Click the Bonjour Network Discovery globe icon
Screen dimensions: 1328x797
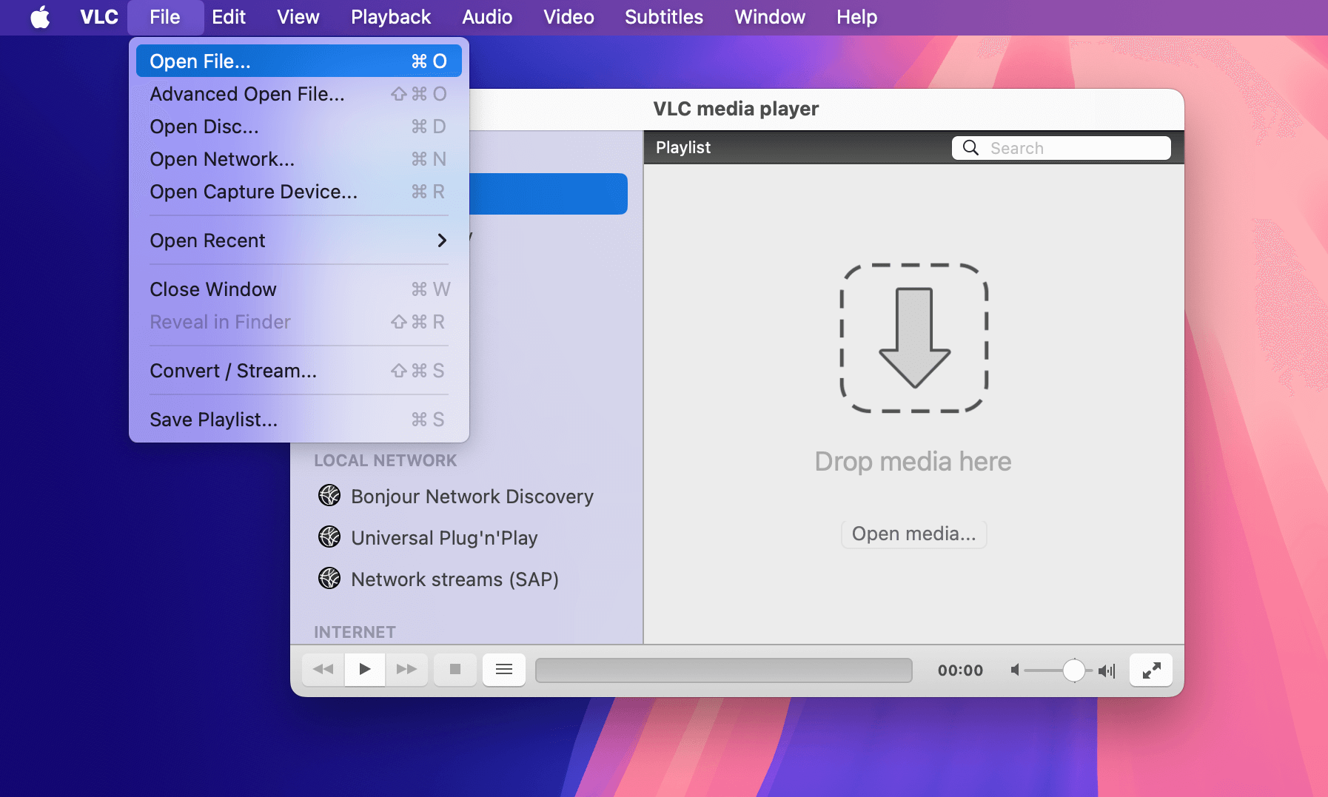coord(329,495)
